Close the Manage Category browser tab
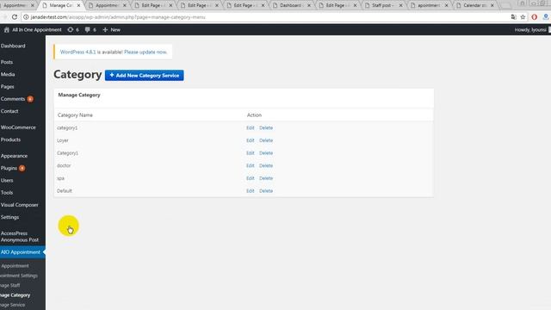This screenshot has width=551, height=310. pos(78,5)
